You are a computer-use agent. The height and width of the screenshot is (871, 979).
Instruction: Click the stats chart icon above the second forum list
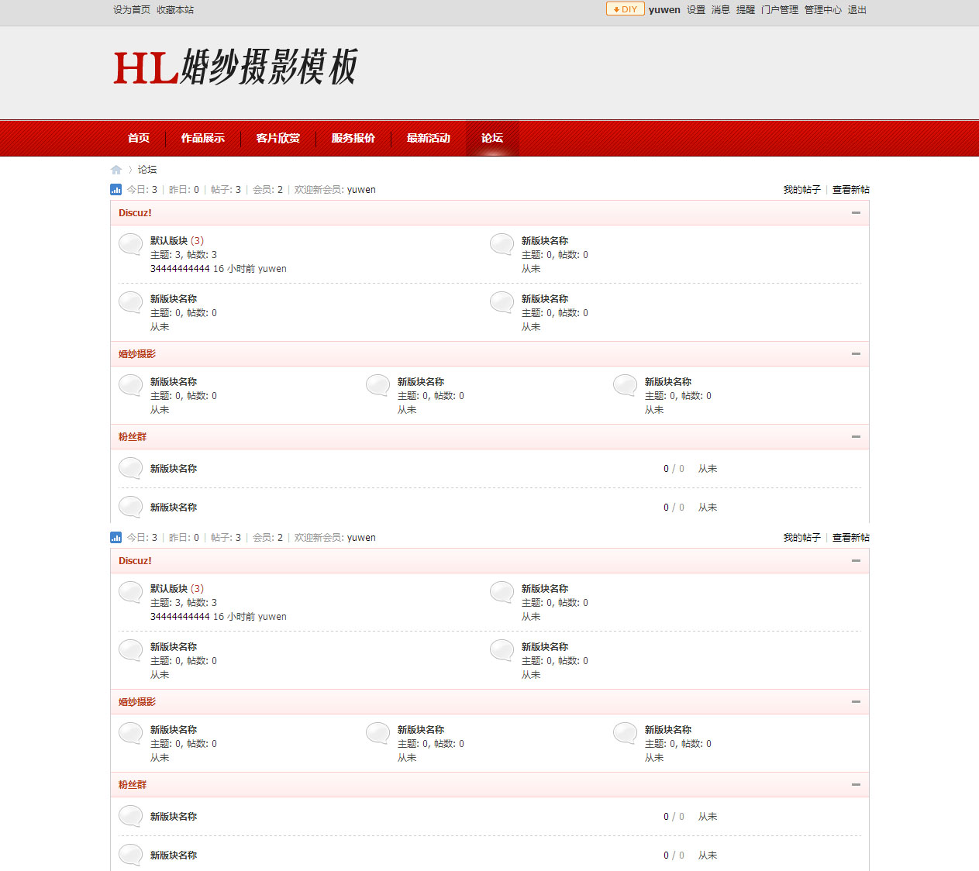[x=116, y=537]
